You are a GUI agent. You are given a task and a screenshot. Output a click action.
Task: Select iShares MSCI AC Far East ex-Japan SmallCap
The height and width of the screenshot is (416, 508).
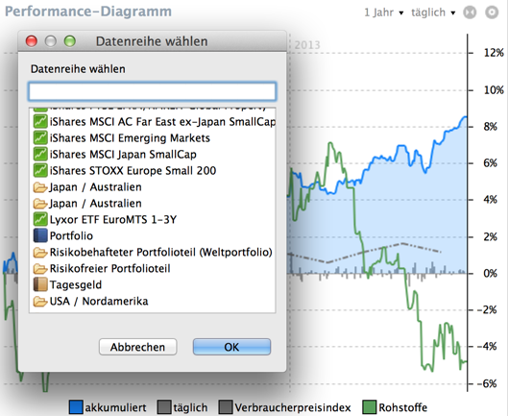coord(153,122)
